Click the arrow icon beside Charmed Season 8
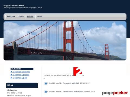Viewport: 130px width, 97px height. coord(12,72)
